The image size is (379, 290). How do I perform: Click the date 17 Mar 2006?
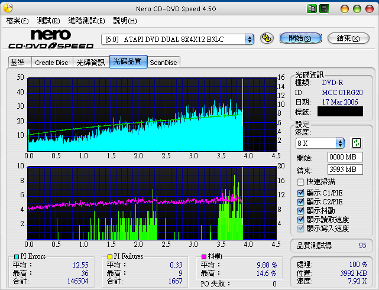tap(340, 102)
